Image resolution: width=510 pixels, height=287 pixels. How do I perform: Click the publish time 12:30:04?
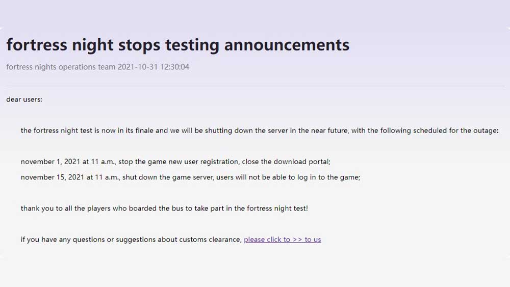(174, 67)
